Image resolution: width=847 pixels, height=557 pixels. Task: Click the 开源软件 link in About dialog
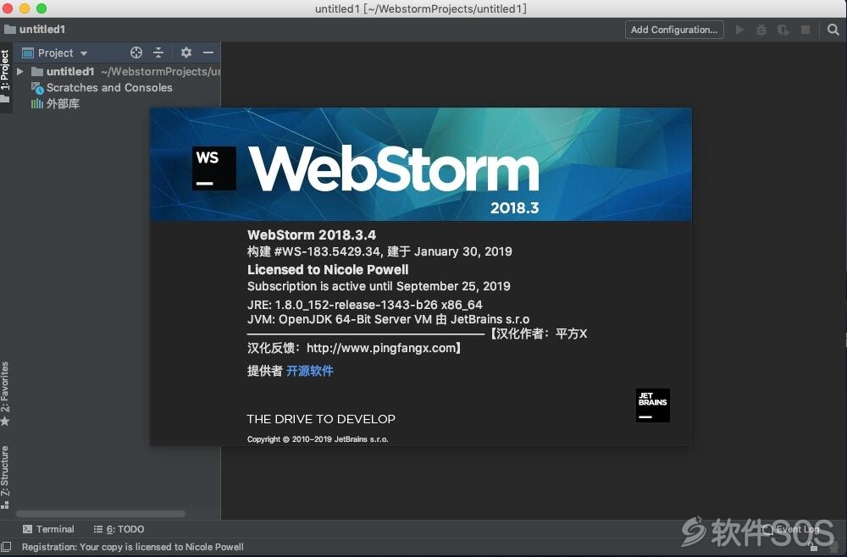click(309, 371)
